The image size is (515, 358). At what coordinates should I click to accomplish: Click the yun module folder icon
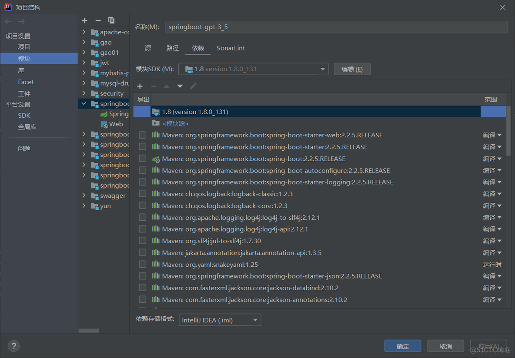coord(94,206)
